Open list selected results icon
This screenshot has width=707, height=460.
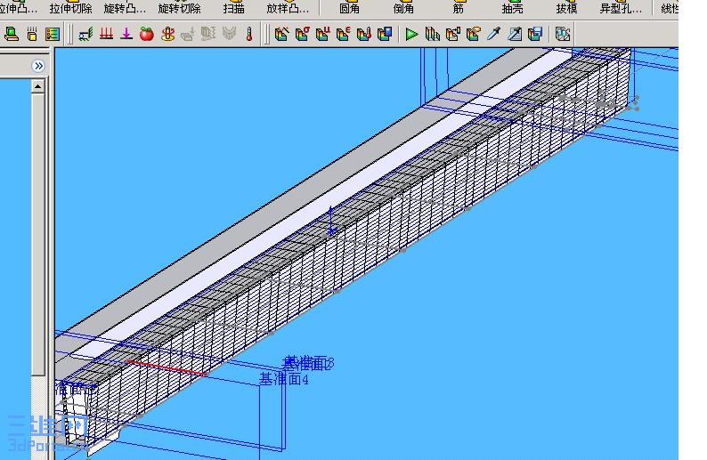click(515, 34)
